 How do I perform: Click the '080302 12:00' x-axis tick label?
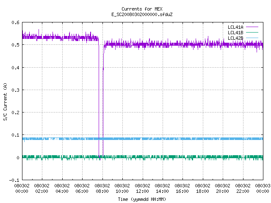pos(142,189)
